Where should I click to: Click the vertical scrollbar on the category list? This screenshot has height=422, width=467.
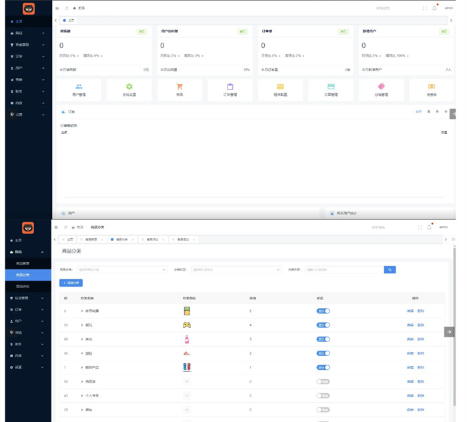(454, 300)
